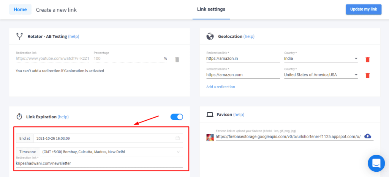Viewport: 389px width, 177px height.
Task: Click the Geolocation globe icon
Action: [x=210, y=37]
